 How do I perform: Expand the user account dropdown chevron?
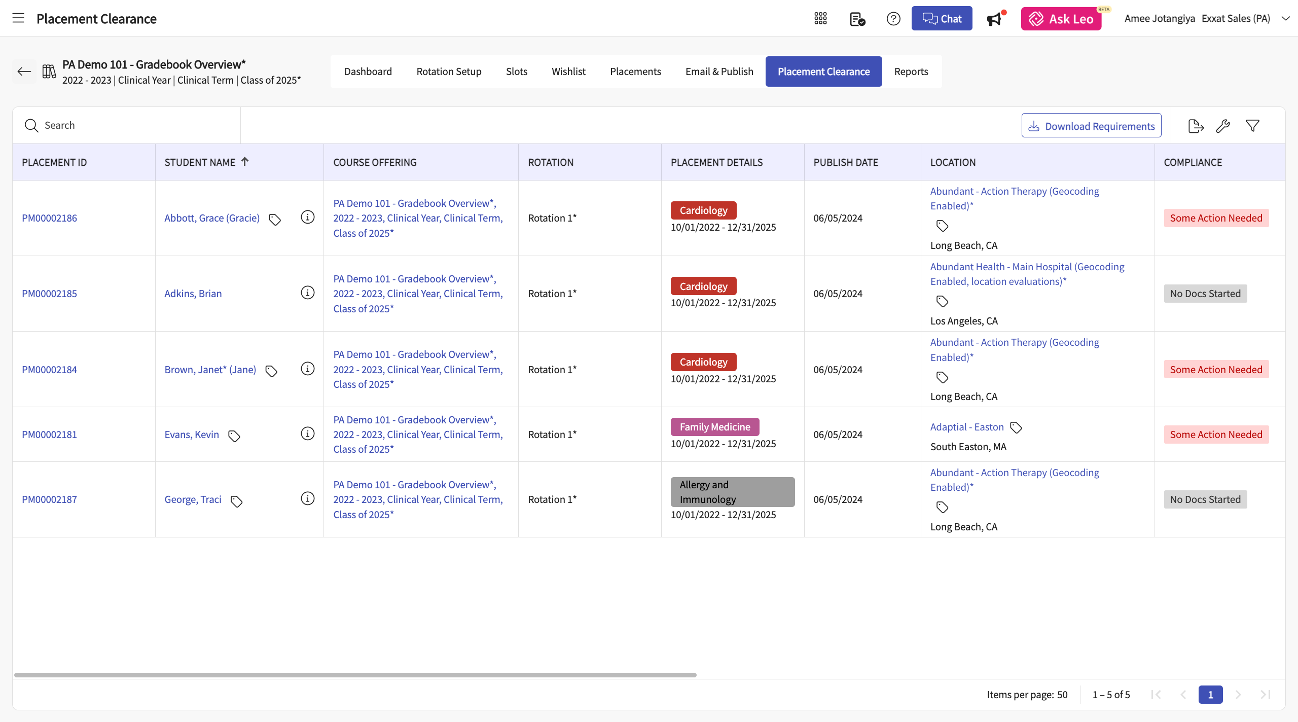click(x=1285, y=19)
